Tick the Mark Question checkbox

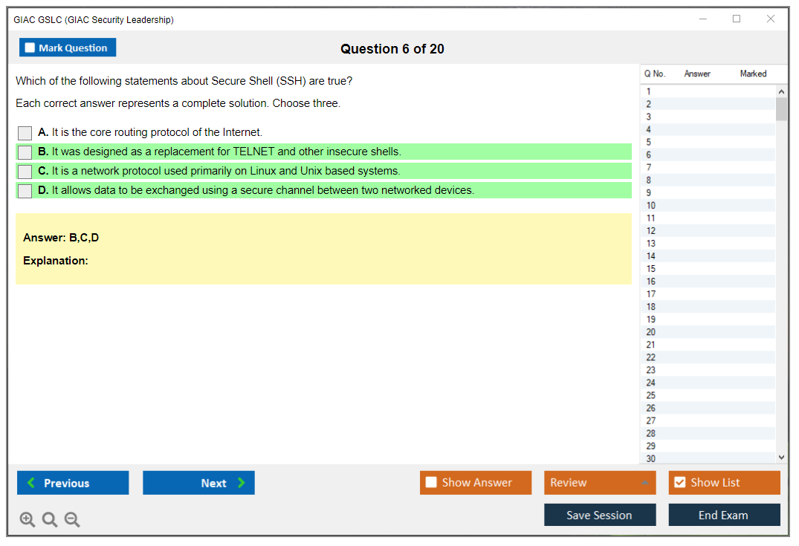coord(30,48)
